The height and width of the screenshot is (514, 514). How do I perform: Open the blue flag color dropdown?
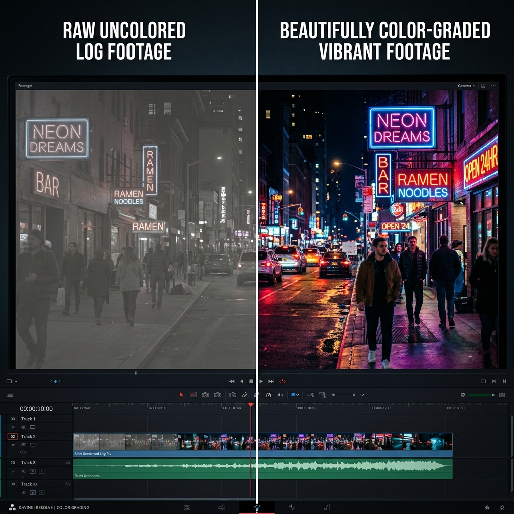295,395
